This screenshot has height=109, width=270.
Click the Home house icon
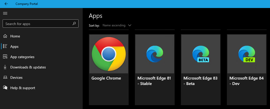[x=5, y=36]
